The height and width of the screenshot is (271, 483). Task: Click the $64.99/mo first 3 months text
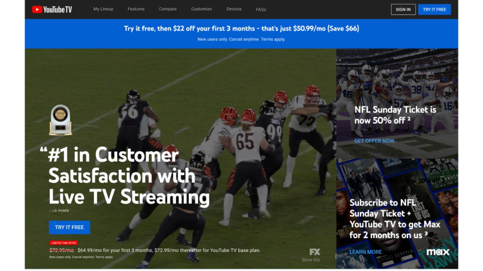[x=169, y=250]
